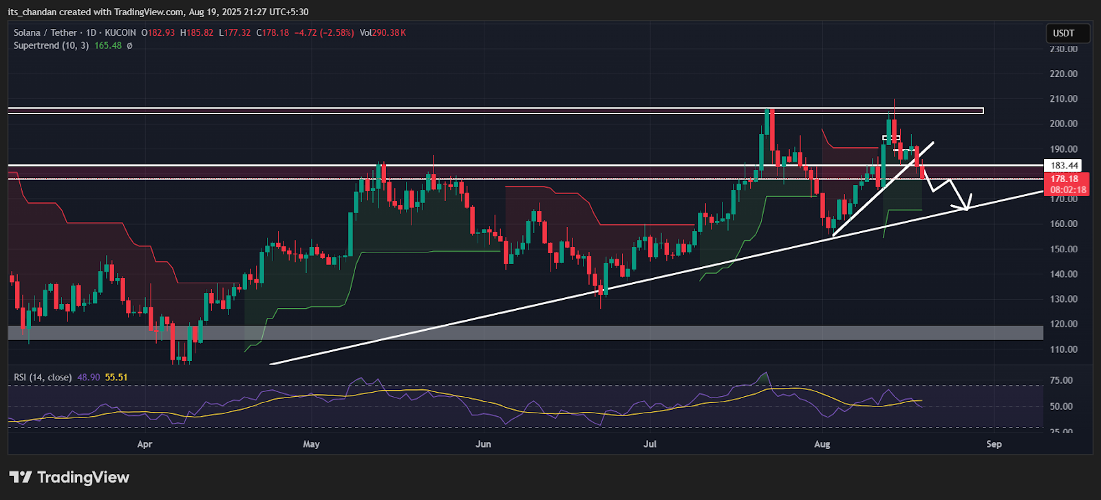
Task: Open the USDT currency selector
Action: 1069,33
